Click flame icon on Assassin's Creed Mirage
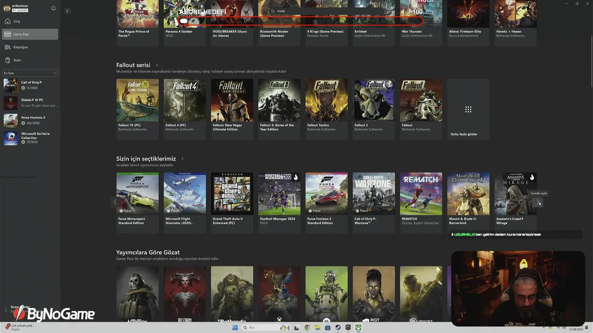This screenshot has width=593, height=333. tap(532, 177)
